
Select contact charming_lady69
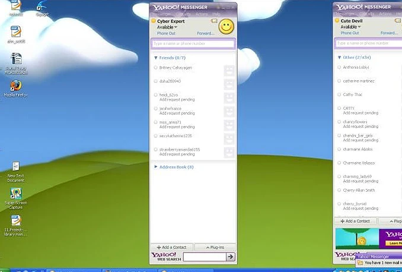[x=357, y=176]
